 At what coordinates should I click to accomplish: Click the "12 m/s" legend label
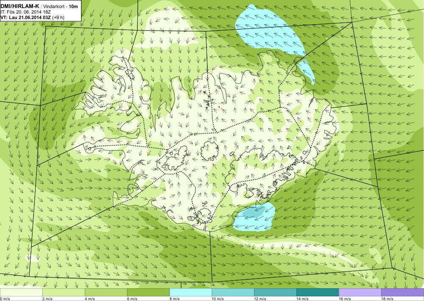pyautogui.click(x=260, y=299)
